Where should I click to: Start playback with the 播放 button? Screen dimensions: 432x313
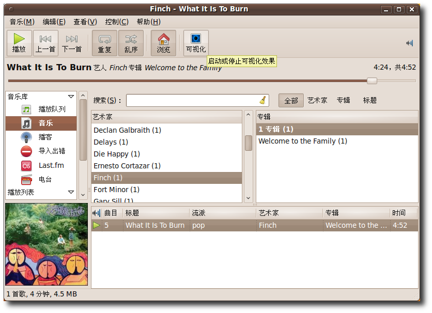[x=19, y=43]
